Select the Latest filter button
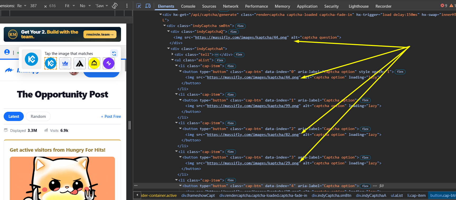This screenshot has height=200, width=456. (14, 117)
